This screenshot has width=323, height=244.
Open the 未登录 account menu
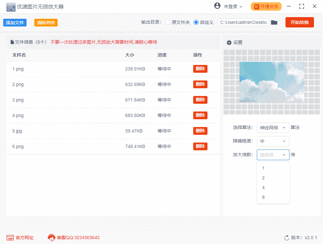pyautogui.click(x=227, y=6)
